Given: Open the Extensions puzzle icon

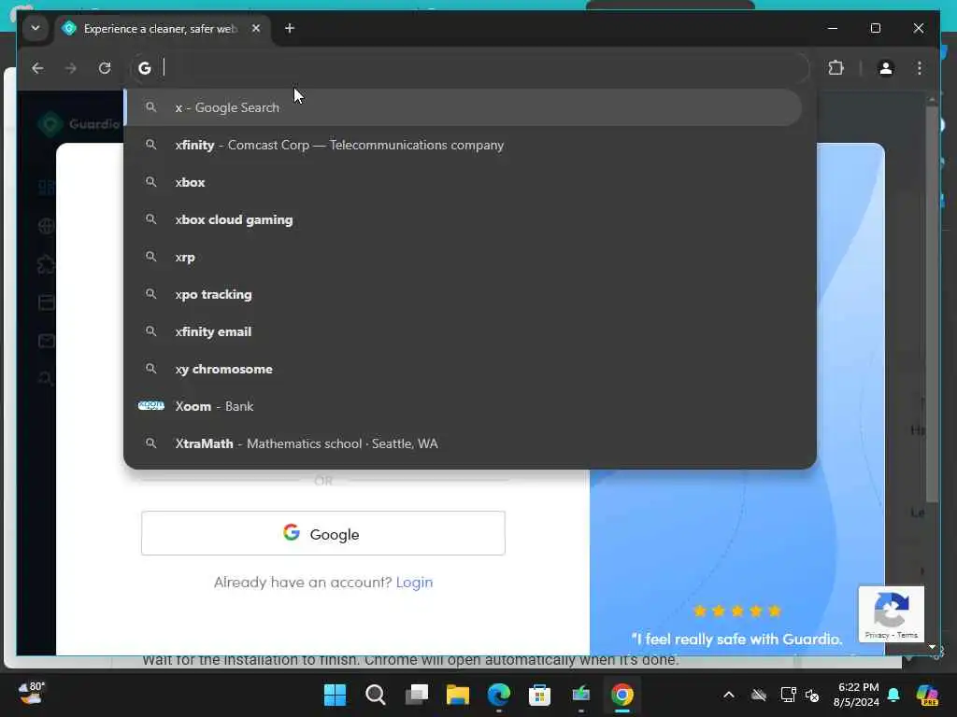Looking at the screenshot, I should pyautogui.click(x=836, y=68).
